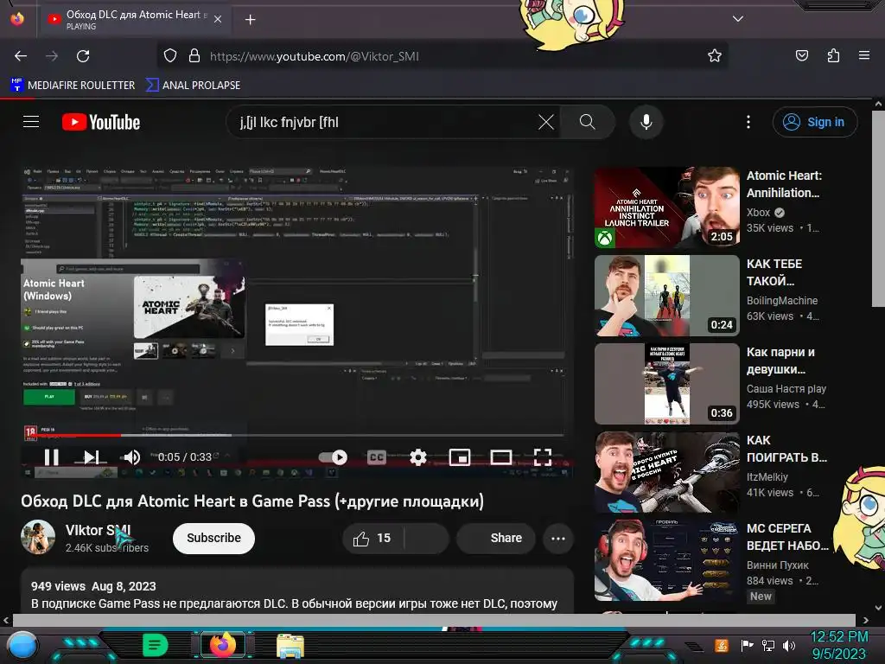Open the Start orb menu
This screenshot has width=885, height=664.
point(22,645)
